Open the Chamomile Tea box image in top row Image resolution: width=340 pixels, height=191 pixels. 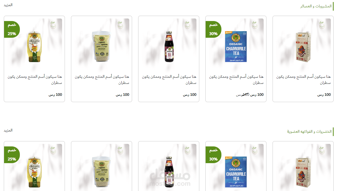coord(236,47)
